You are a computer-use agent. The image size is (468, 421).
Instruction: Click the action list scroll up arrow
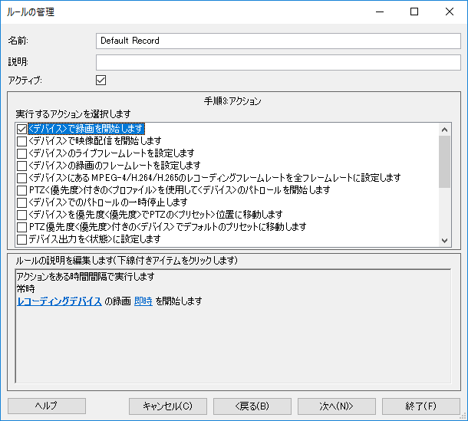tap(444, 130)
